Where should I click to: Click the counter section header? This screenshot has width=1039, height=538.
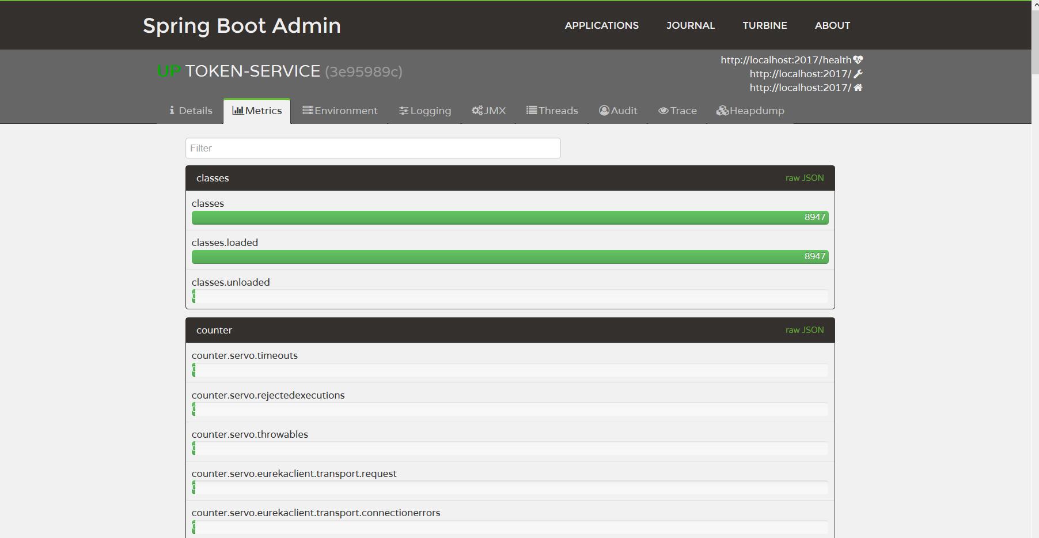pos(510,330)
